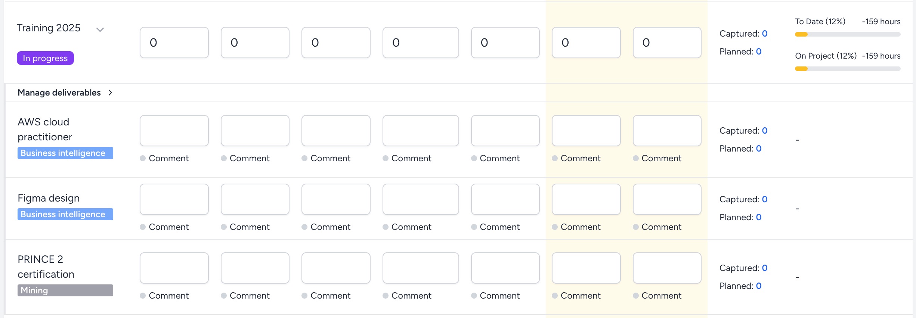The height and width of the screenshot is (318, 916).
Task: Open the Planned hours for Figma design
Action: pyautogui.click(x=759, y=217)
